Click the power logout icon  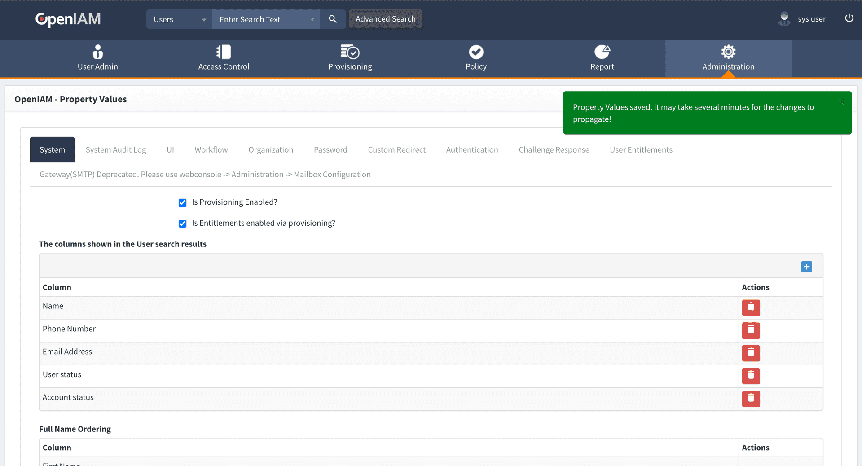849,18
